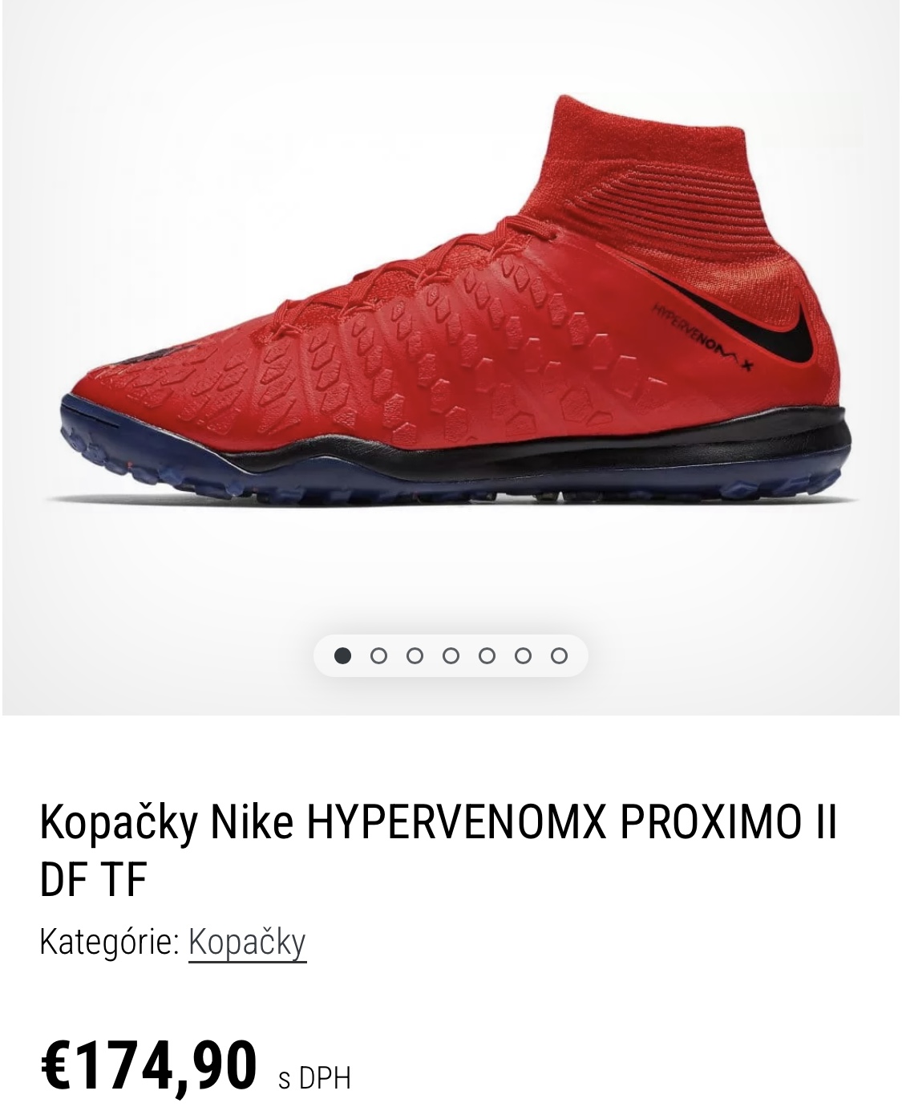Select the first filled carousel dot
Viewport: 902px width, 1111px height.
pyautogui.click(x=343, y=656)
